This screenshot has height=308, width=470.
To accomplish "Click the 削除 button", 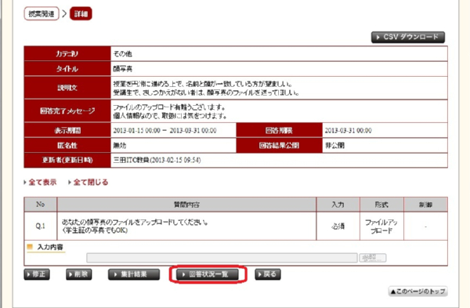I will pyautogui.click(x=79, y=274).
